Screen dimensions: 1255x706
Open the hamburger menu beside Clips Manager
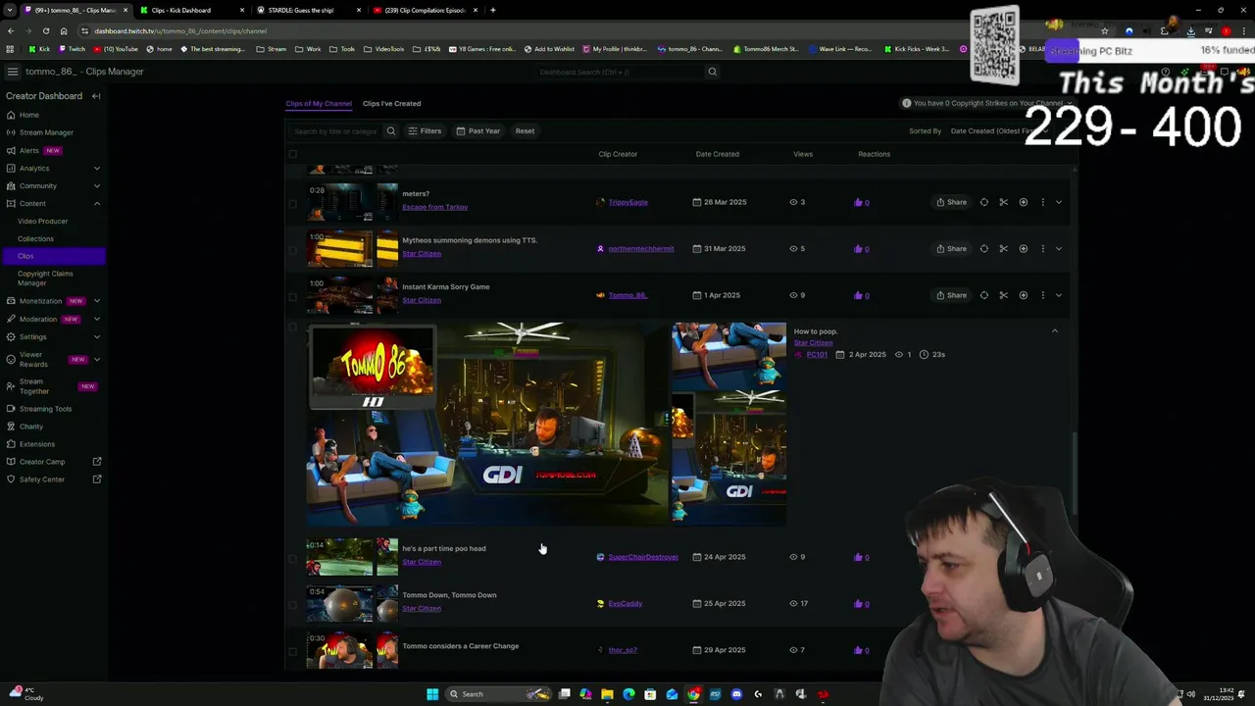pos(12,72)
